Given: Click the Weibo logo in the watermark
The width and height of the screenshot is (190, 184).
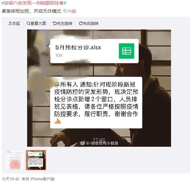Looking at the screenshot, I should coord(82,143).
